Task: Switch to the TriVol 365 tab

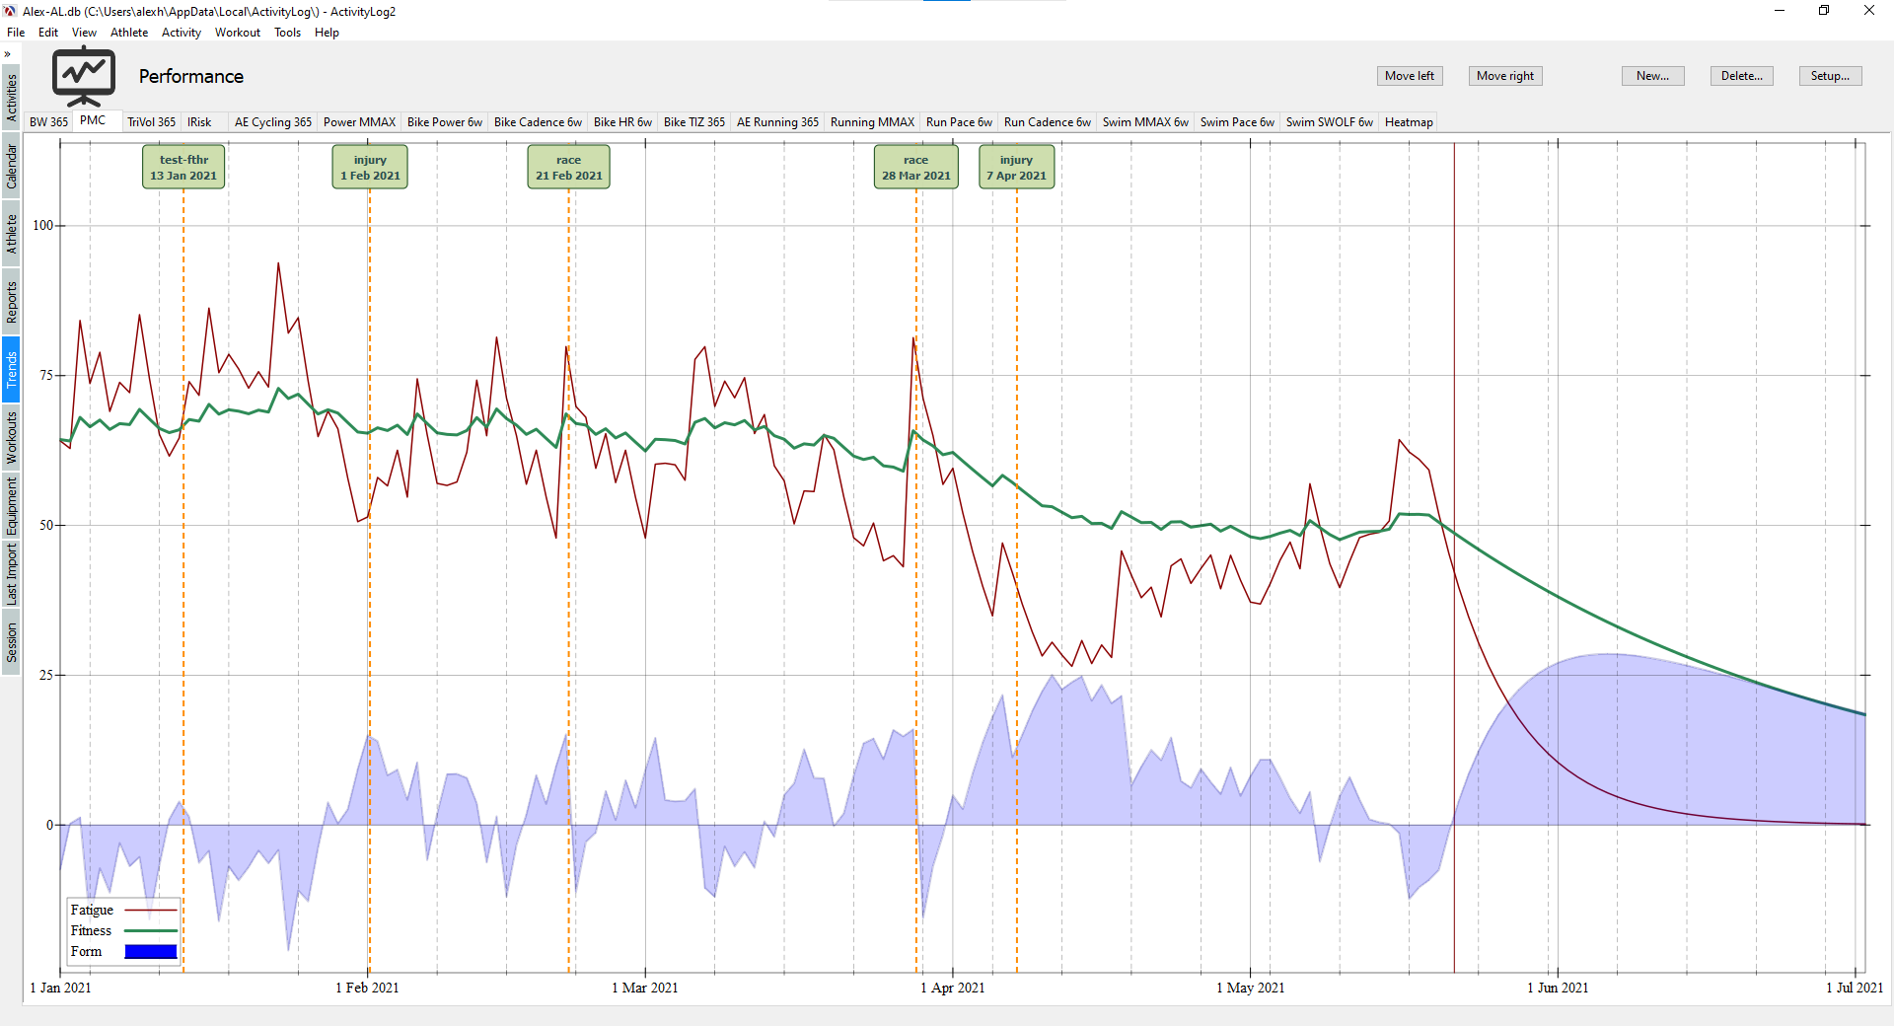Action: click(x=151, y=122)
